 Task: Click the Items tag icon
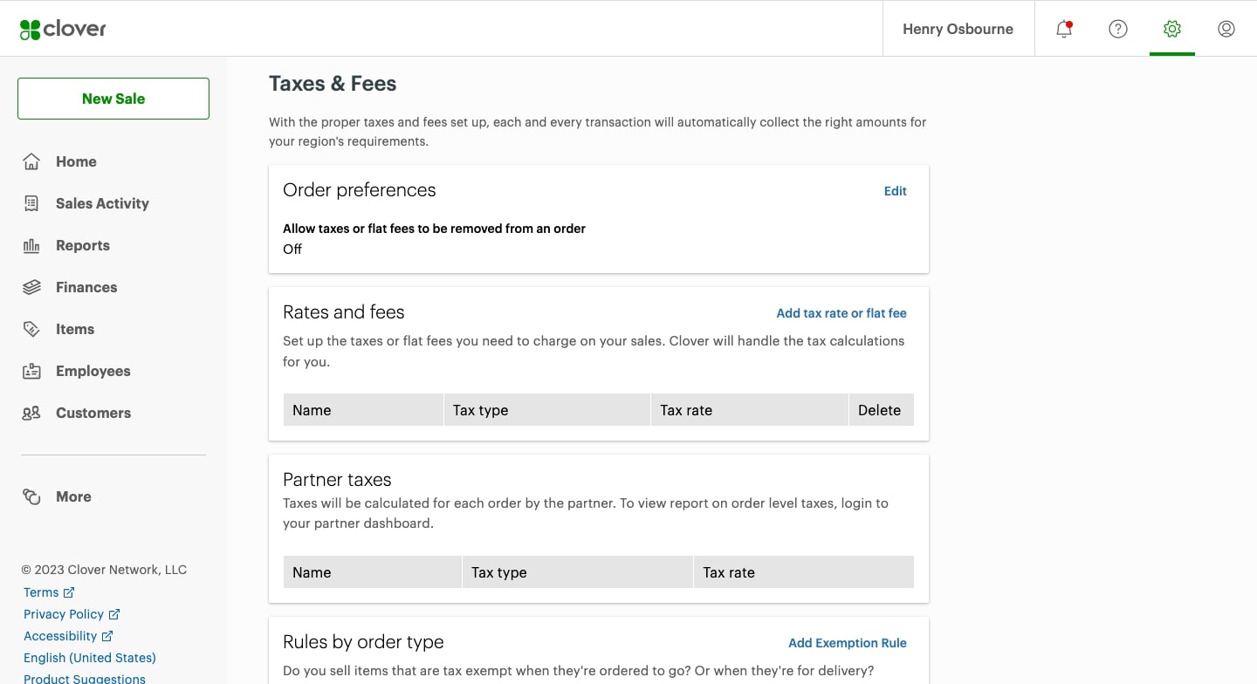point(31,329)
